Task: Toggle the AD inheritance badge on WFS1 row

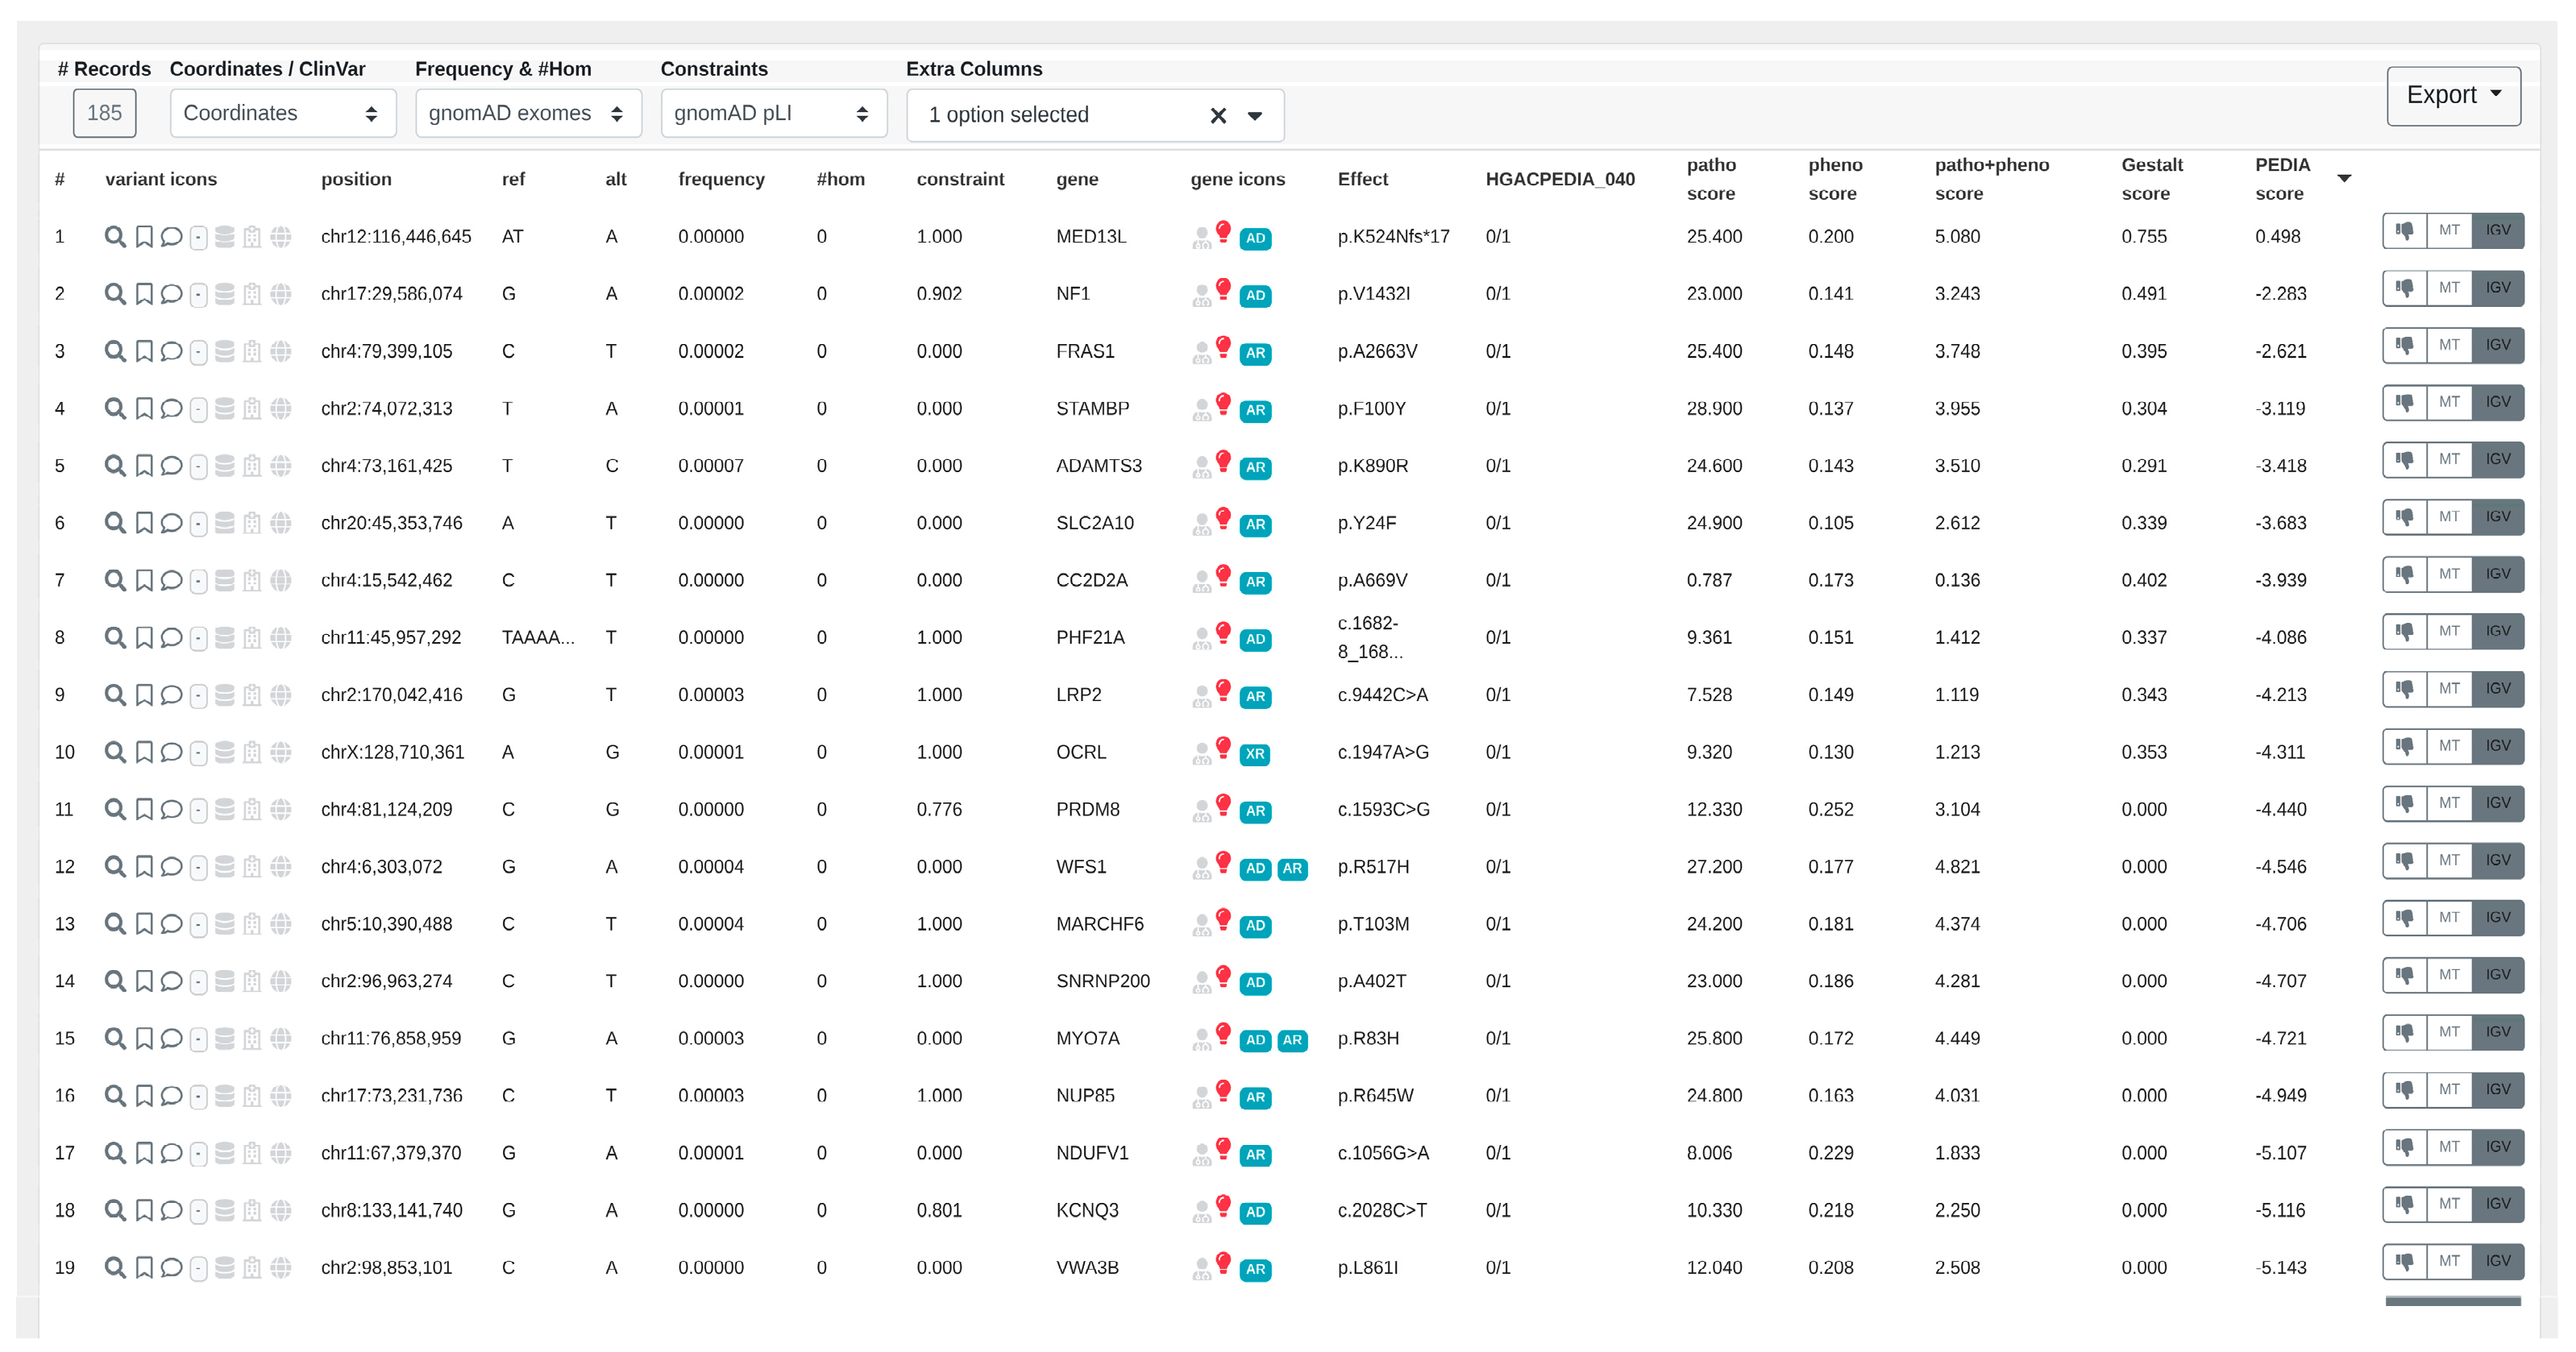Action: tap(1255, 869)
